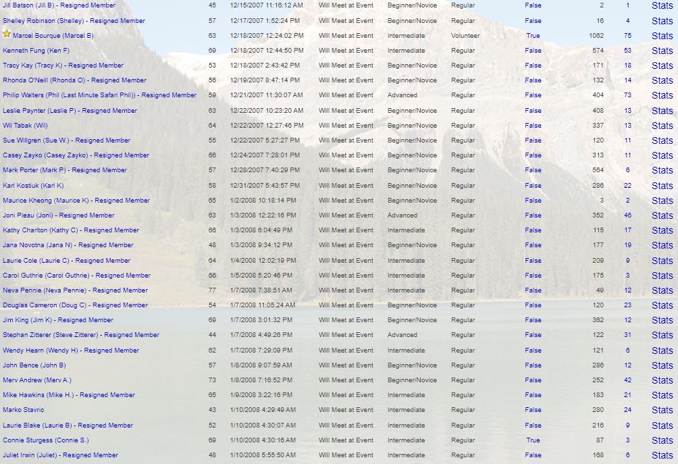Select the timestamp "1/2/2008 10:18:14 PM"
Screen dimensions: 678x464
tap(263, 201)
